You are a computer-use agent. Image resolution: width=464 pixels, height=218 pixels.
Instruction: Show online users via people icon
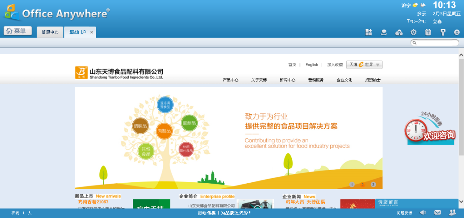[x=452, y=213]
